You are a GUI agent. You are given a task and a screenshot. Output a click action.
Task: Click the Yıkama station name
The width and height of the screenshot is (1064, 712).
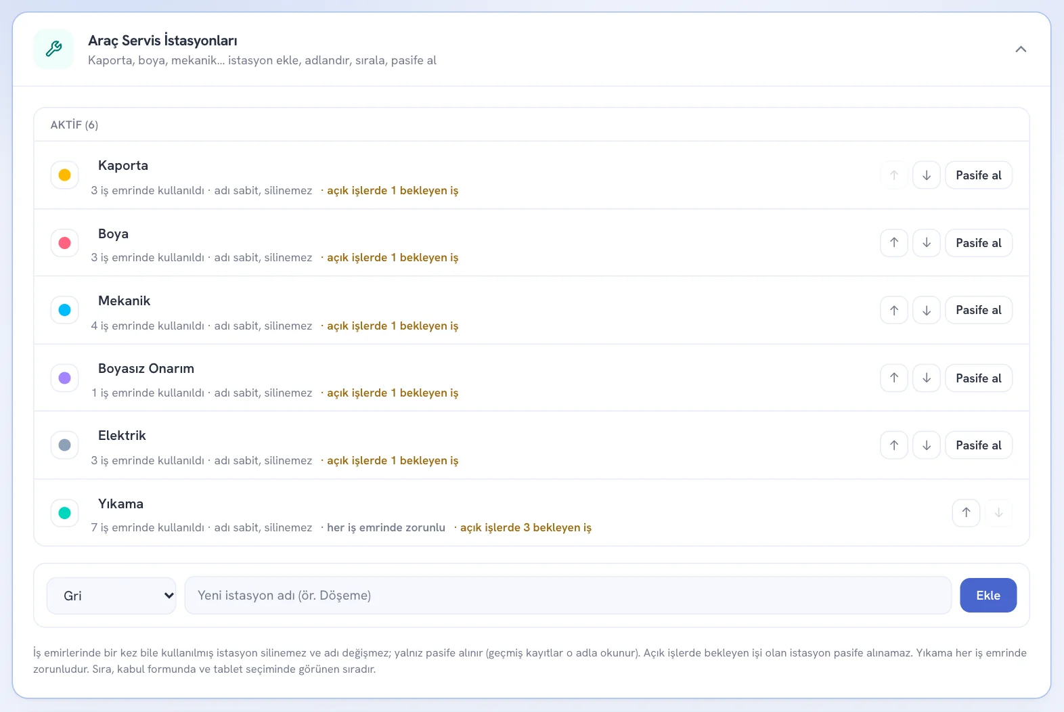point(120,504)
